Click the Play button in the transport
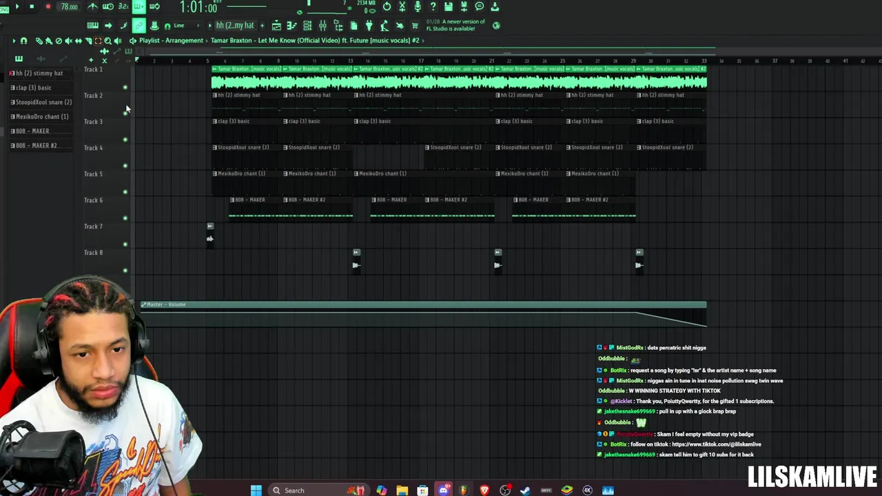 point(17,7)
